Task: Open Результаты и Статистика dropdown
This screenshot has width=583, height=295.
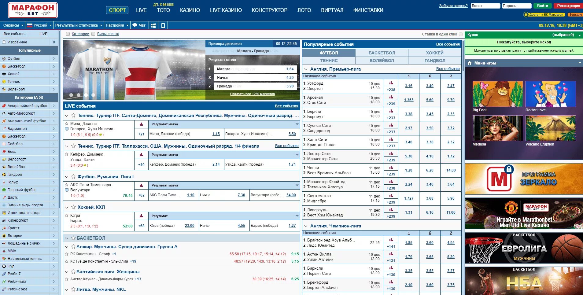Action: point(79,25)
